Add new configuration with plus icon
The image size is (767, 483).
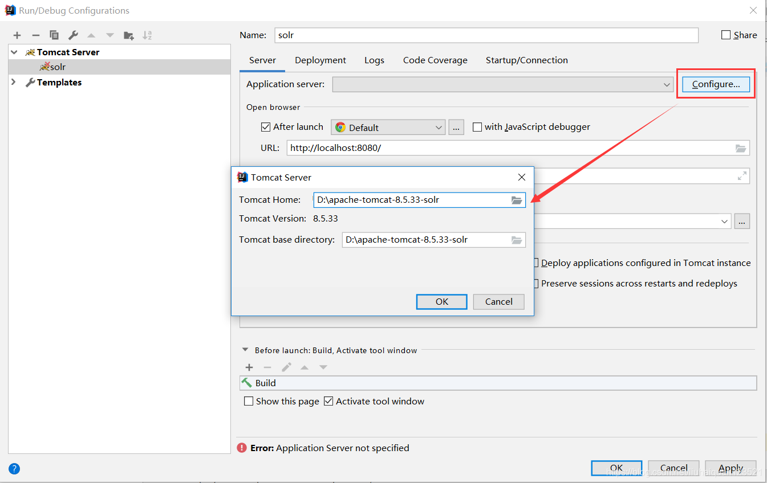[x=17, y=35]
